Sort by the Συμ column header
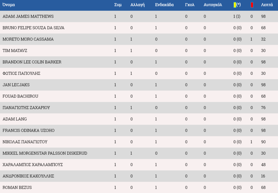 click(118, 5)
